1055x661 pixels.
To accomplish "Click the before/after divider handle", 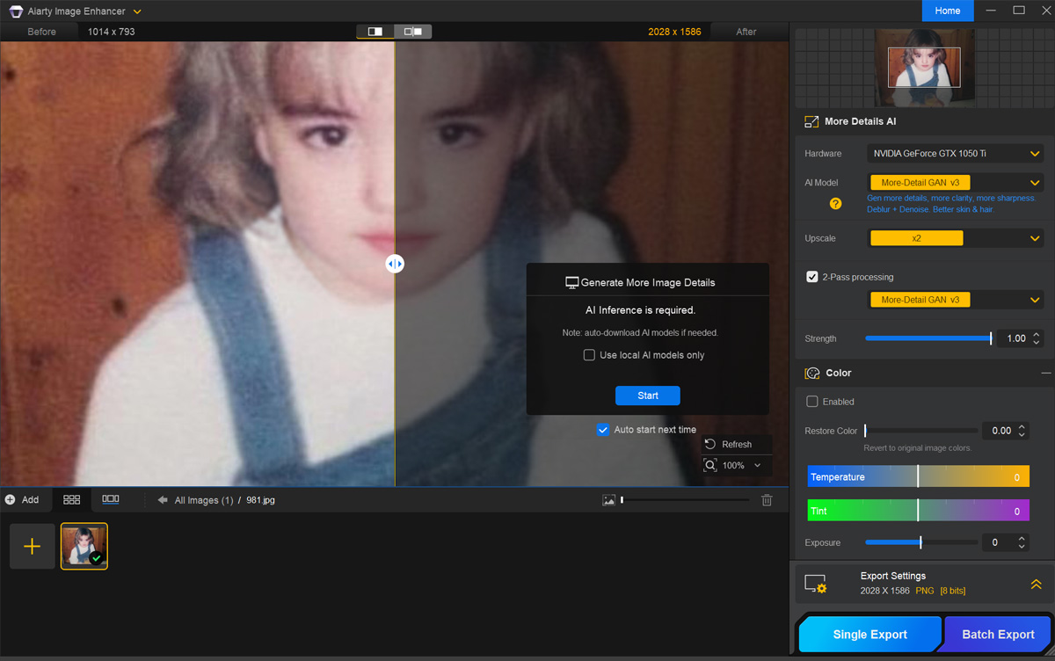I will coord(395,264).
